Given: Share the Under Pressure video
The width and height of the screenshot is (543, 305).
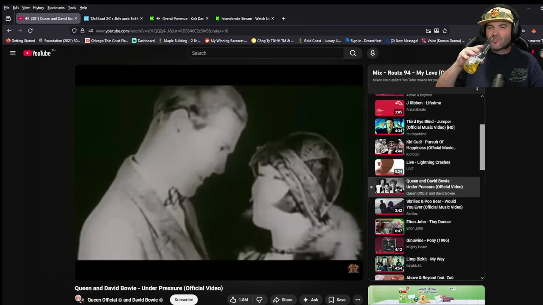Looking at the screenshot, I should click(x=283, y=299).
